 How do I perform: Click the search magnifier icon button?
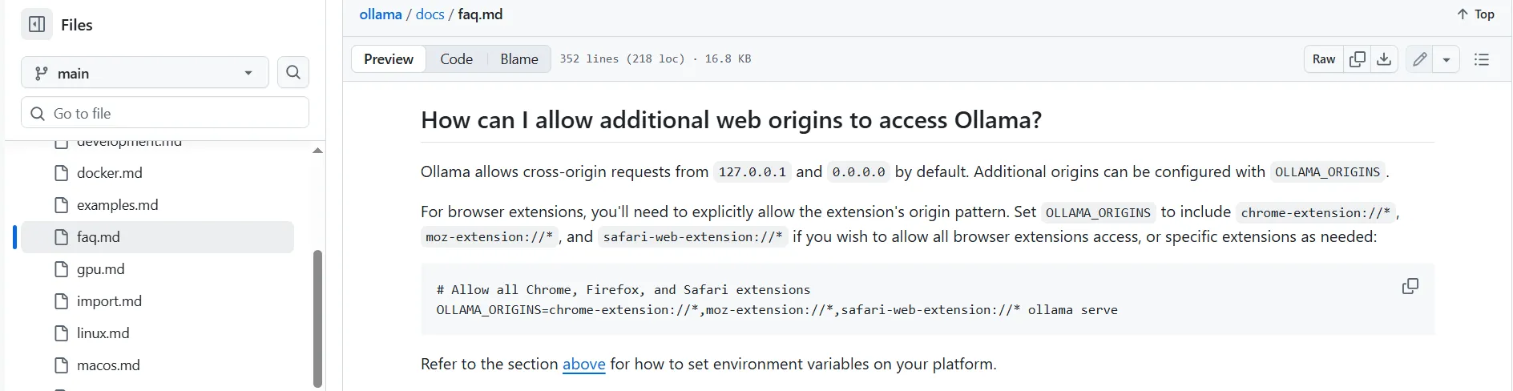[x=293, y=73]
